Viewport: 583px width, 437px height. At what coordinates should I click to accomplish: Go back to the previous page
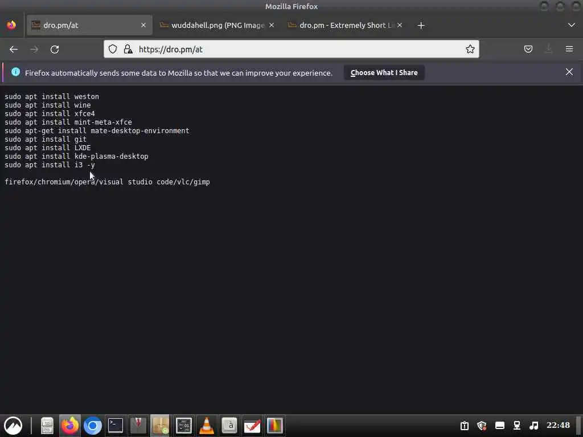coord(14,49)
